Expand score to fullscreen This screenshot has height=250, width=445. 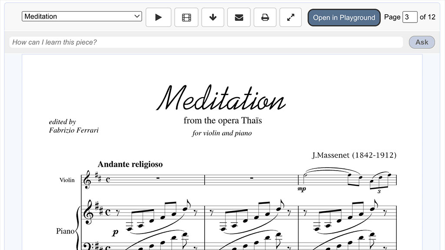click(291, 17)
